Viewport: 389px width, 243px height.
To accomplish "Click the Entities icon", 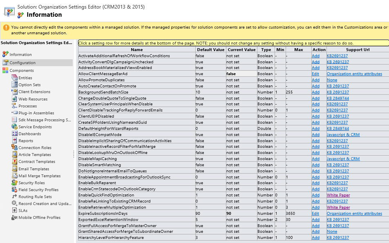I will [14, 78].
